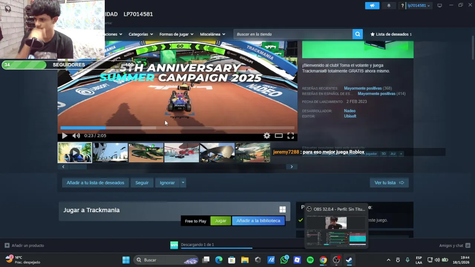Open the Steam notifications bell
The height and width of the screenshot is (267, 475).
click(x=389, y=6)
